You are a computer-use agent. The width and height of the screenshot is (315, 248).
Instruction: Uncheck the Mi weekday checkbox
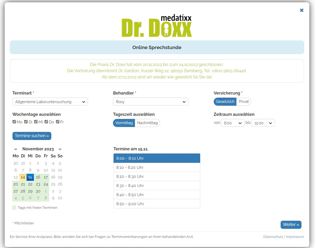pyautogui.click(x=36, y=122)
